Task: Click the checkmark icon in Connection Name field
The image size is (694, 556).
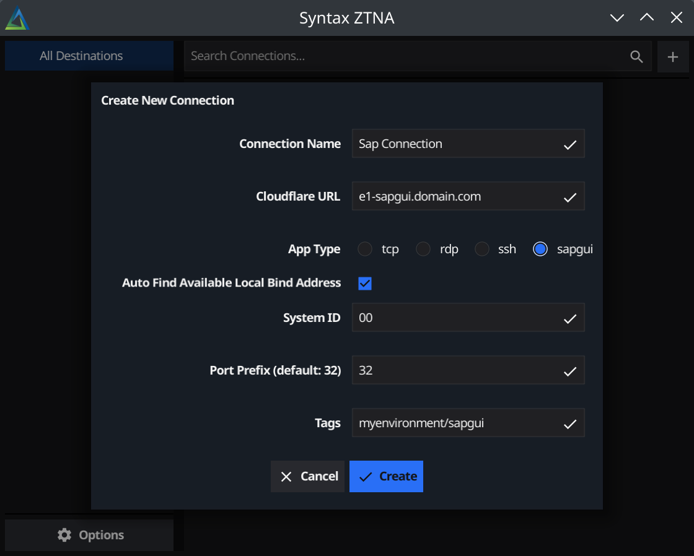Action: 568,144
